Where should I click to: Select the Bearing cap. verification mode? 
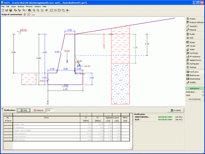[x=194, y=75]
